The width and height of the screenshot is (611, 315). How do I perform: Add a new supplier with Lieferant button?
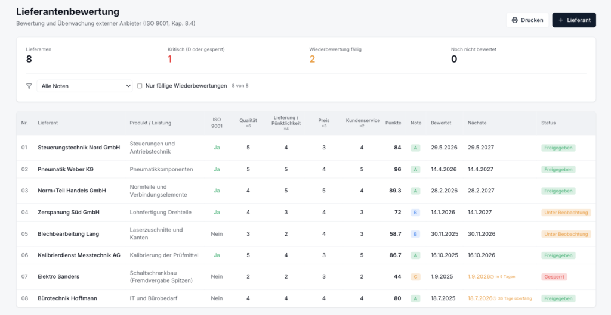point(574,20)
